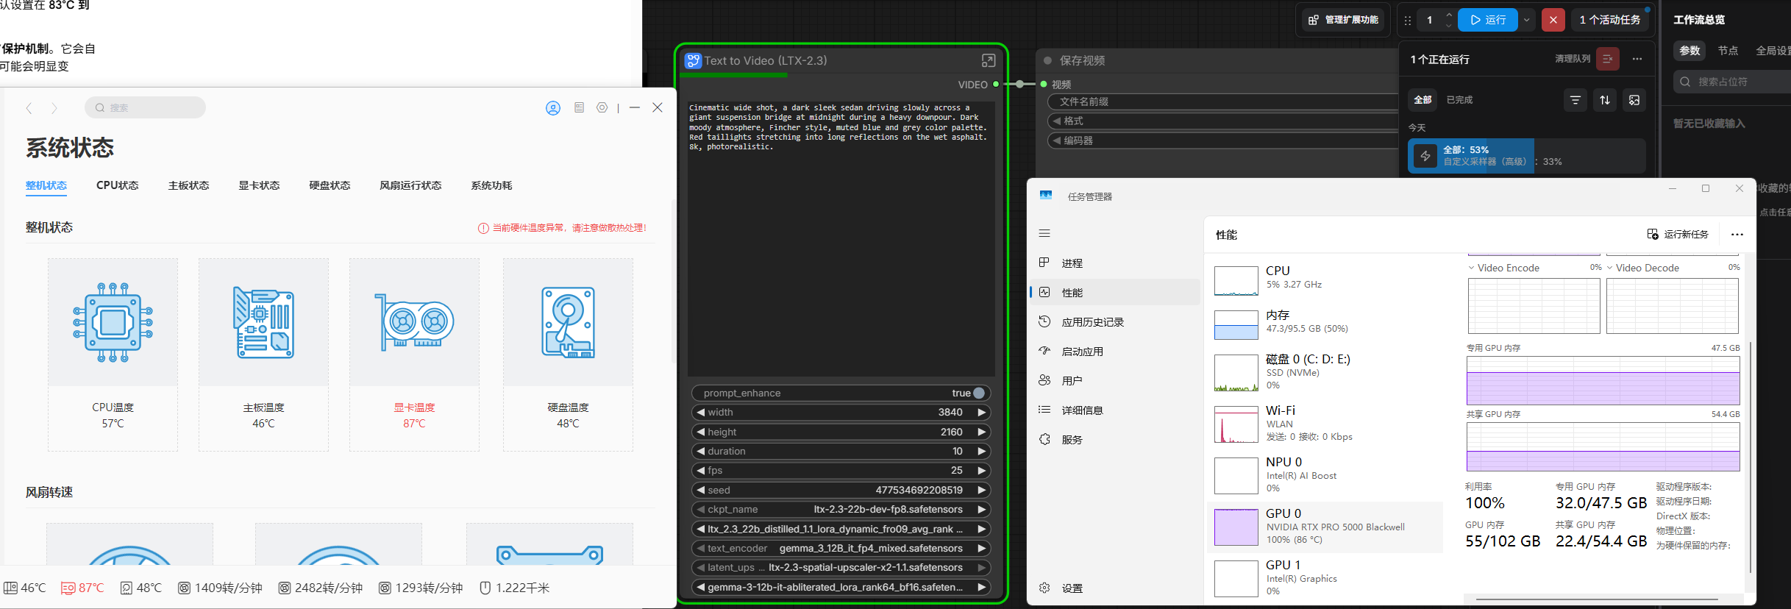Open Task Manager hamburger navigation menu

pos(1044,233)
